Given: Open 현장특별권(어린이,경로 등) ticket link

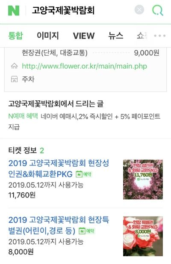Looking at the screenshot, I should 59,225.
